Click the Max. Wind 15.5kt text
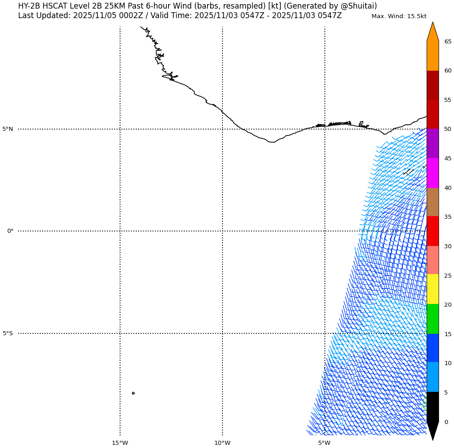Screen dimensions: 454x448 399,16
